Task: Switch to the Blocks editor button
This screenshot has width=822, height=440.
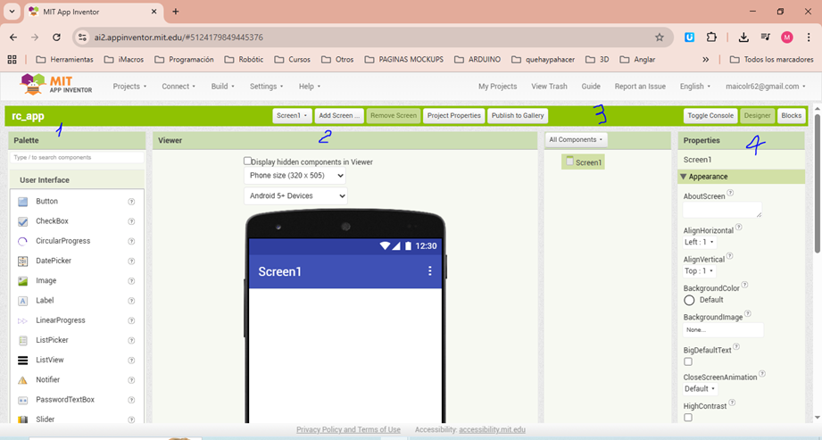Action: click(x=791, y=115)
